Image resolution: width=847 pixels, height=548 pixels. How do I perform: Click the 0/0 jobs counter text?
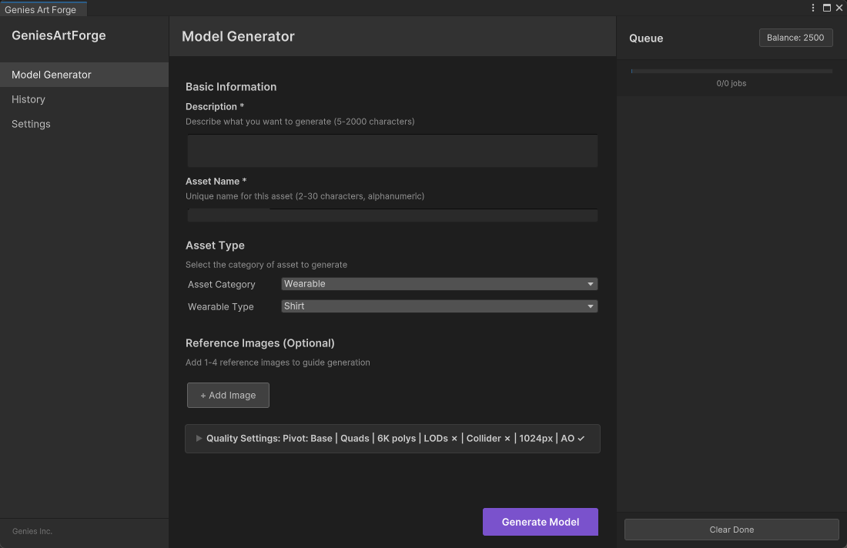[731, 83]
